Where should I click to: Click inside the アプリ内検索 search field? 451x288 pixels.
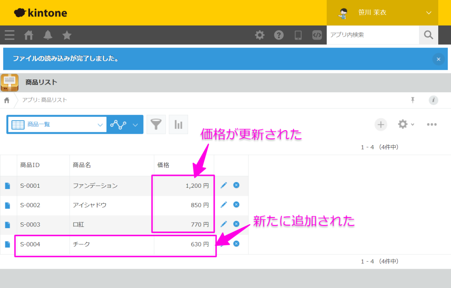373,35
